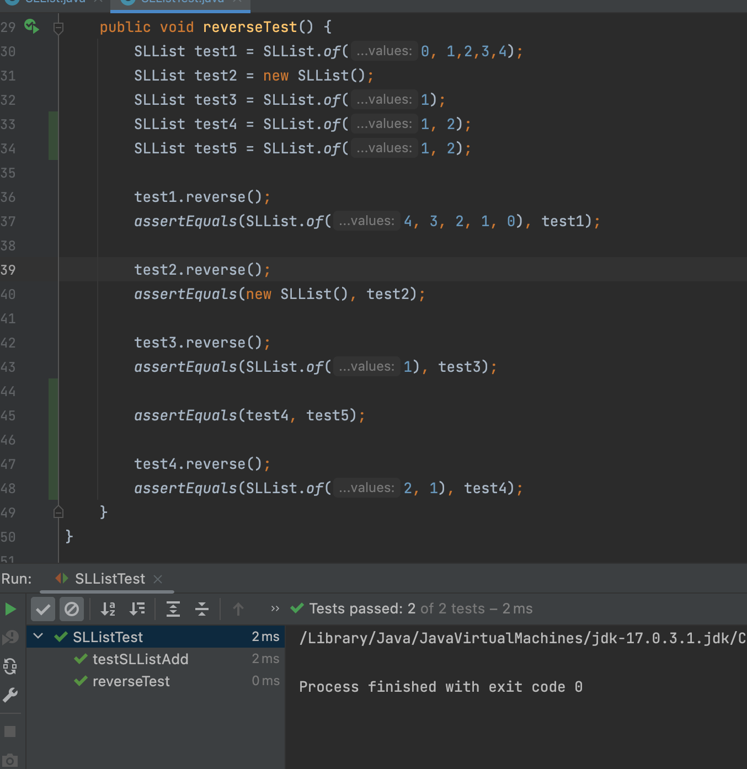Sort test results alphabetically

[x=108, y=609]
